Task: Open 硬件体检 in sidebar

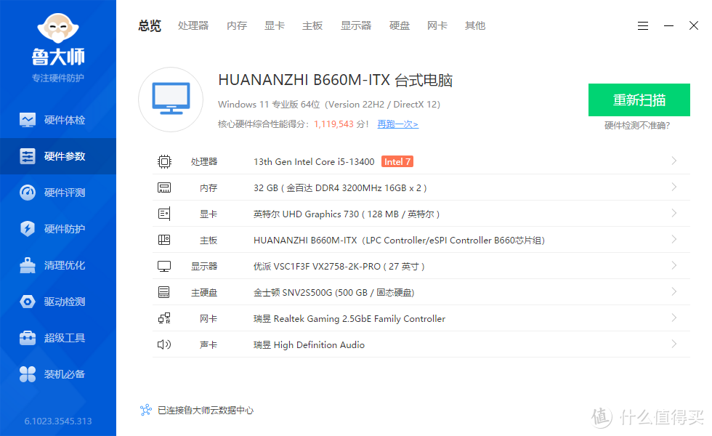Action: click(58, 120)
